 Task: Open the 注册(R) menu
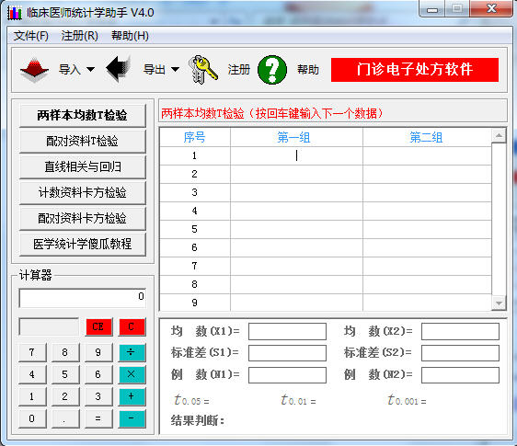click(x=79, y=36)
